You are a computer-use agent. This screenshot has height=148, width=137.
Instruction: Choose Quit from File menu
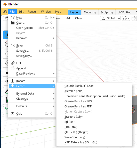coord(32,114)
